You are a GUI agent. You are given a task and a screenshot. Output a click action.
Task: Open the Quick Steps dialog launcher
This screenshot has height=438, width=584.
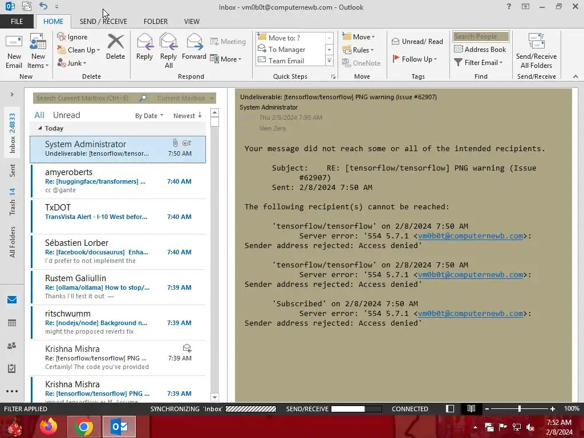pyautogui.click(x=333, y=77)
